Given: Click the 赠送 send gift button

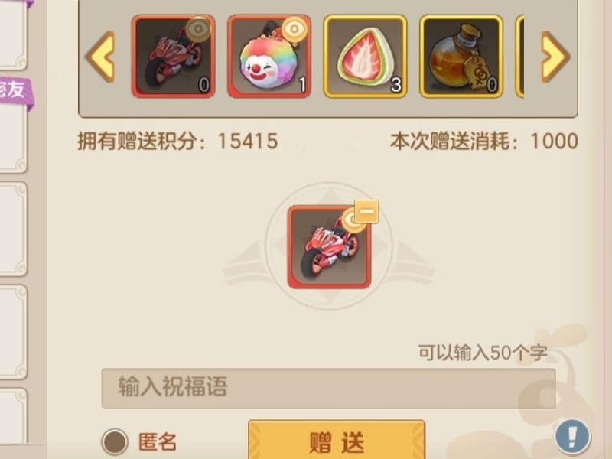Looking at the screenshot, I should pos(337,441).
